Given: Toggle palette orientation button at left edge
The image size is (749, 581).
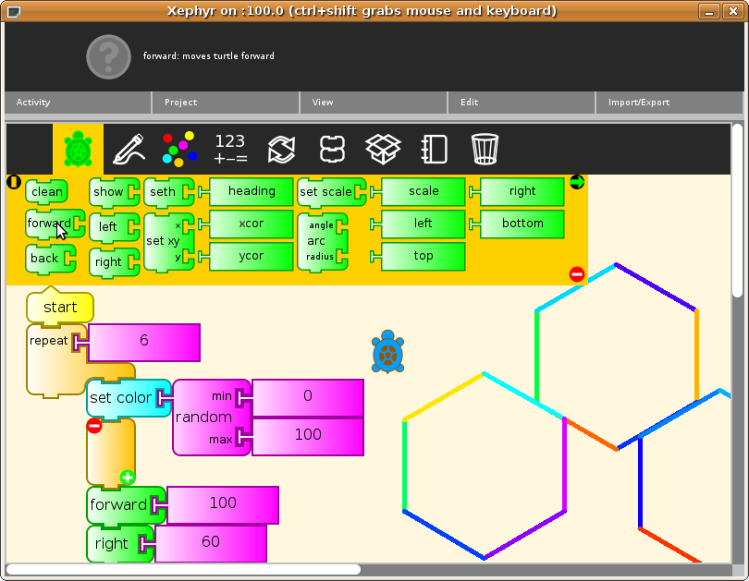Looking at the screenshot, I should 14,182.
